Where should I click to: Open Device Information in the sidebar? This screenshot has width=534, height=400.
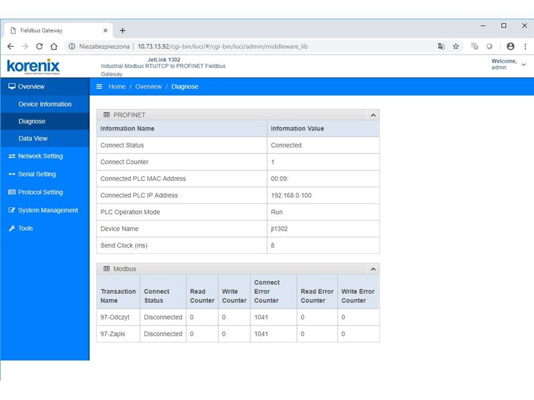[x=45, y=104]
